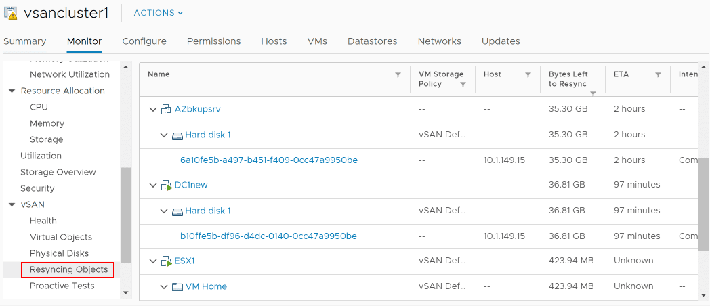The image size is (710, 306).
Task: Click the vsancluster1 cluster icon
Action: (11, 13)
